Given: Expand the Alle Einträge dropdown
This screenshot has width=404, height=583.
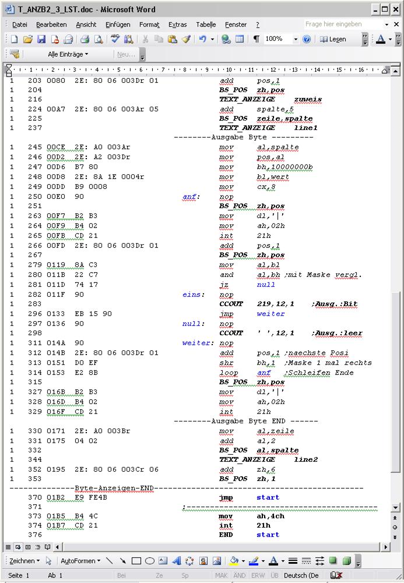Looking at the screenshot, I should [x=68, y=54].
